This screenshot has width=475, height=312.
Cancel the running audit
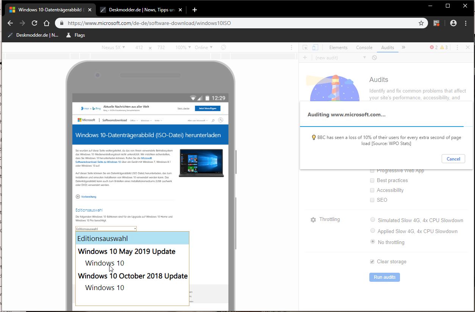pyautogui.click(x=453, y=159)
